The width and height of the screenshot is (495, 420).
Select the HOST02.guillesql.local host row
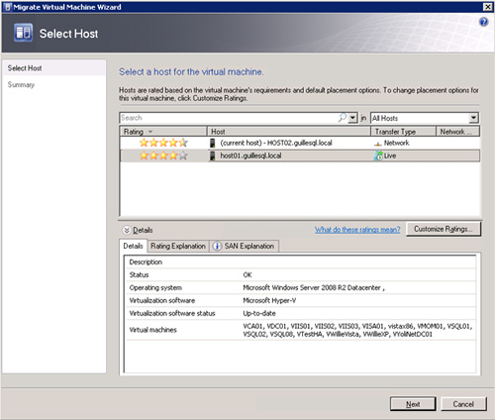coord(300,143)
